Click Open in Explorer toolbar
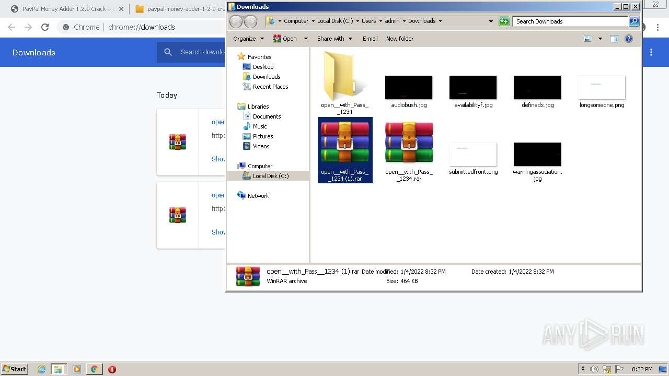Image resolution: width=669 pixels, height=376 pixels. pyautogui.click(x=285, y=39)
